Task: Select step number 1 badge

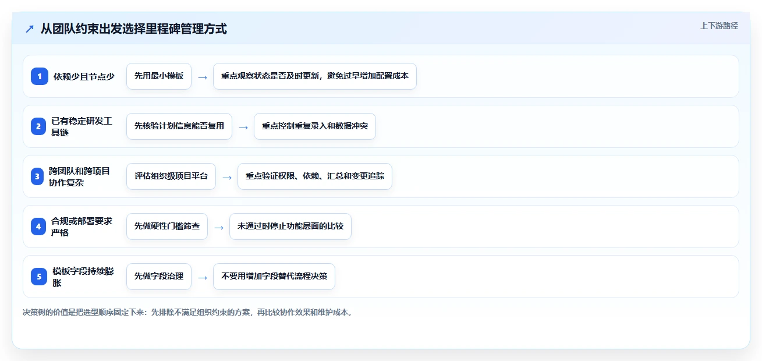Action: pos(40,76)
